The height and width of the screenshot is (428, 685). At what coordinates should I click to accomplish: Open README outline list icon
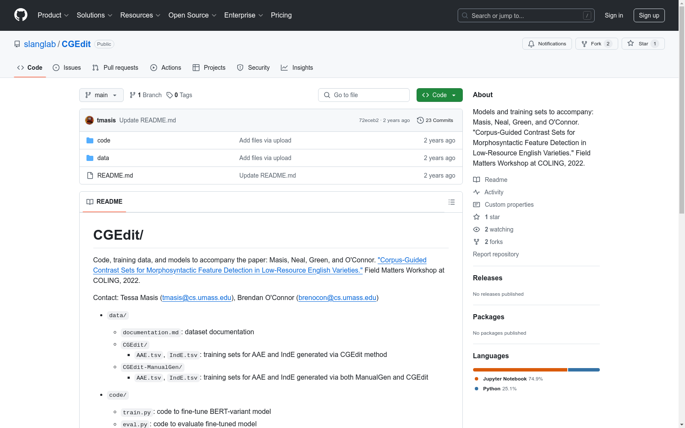451,202
